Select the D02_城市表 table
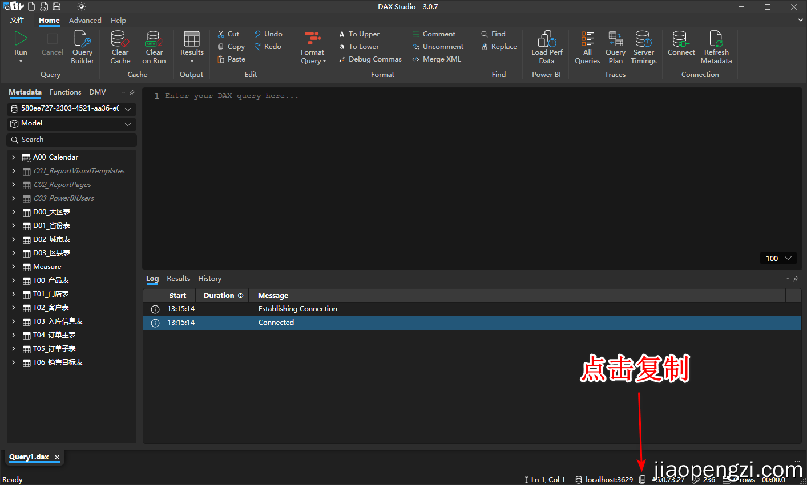The width and height of the screenshot is (807, 485). [51, 239]
